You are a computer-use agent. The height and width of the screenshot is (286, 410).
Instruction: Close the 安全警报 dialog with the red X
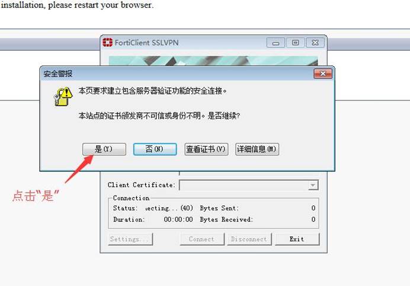(323, 74)
